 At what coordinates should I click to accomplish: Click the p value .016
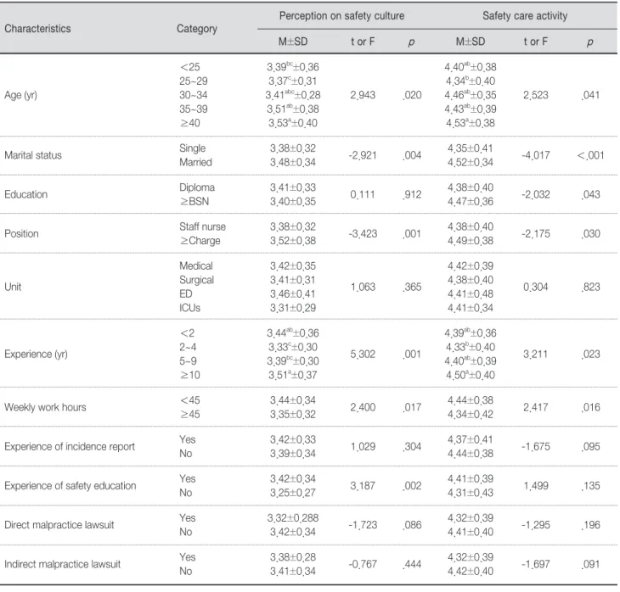590,407
